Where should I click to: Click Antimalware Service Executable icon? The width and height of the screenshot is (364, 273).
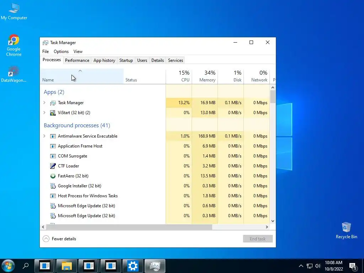point(53,136)
